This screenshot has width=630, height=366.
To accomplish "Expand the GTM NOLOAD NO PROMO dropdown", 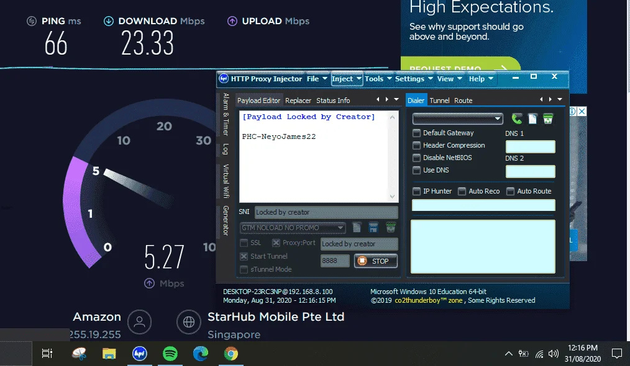I will click(x=340, y=228).
